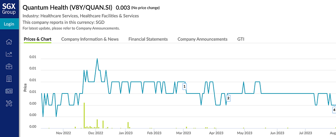Click chart event marker 1
Screen dimensions: 336x137
point(184,86)
